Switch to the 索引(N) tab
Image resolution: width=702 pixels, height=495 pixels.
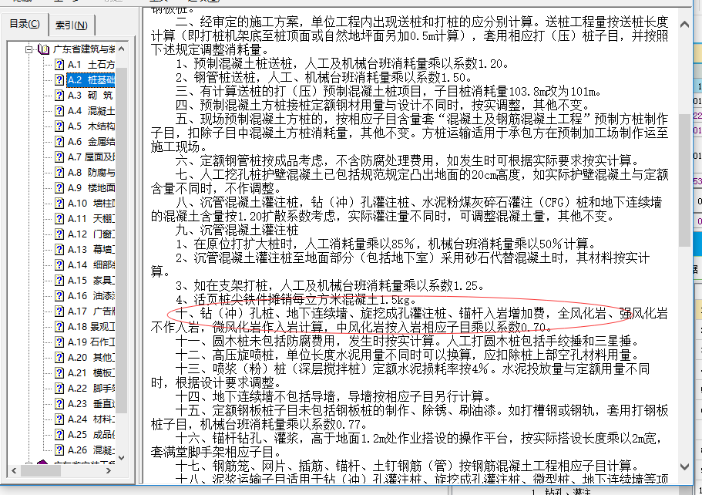pos(71,25)
